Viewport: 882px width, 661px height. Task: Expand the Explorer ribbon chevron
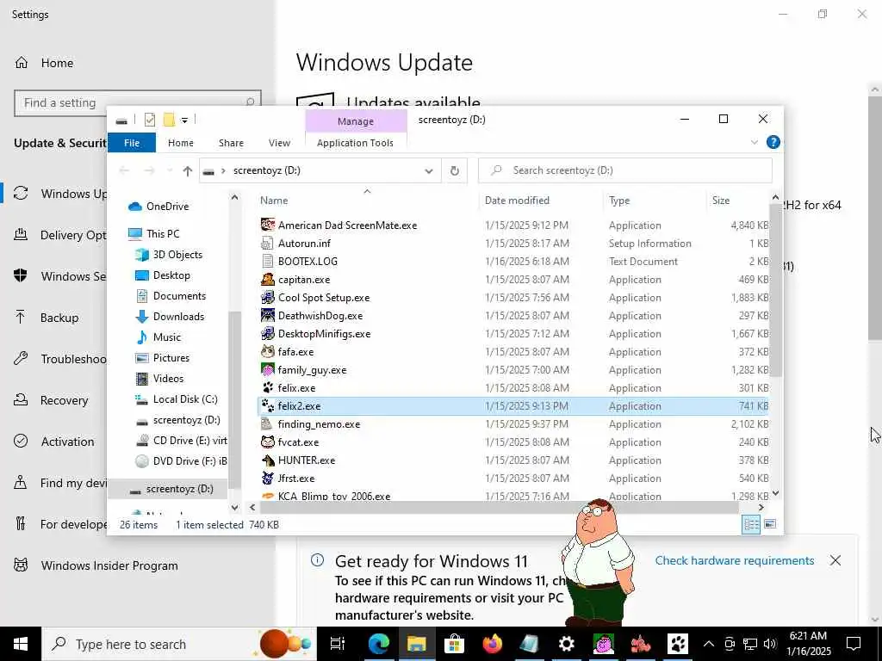[755, 142]
